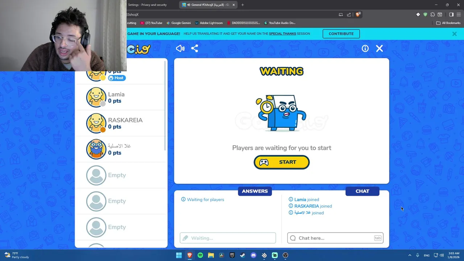Open Steam from the taskbar

pyautogui.click(x=243, y=255)
